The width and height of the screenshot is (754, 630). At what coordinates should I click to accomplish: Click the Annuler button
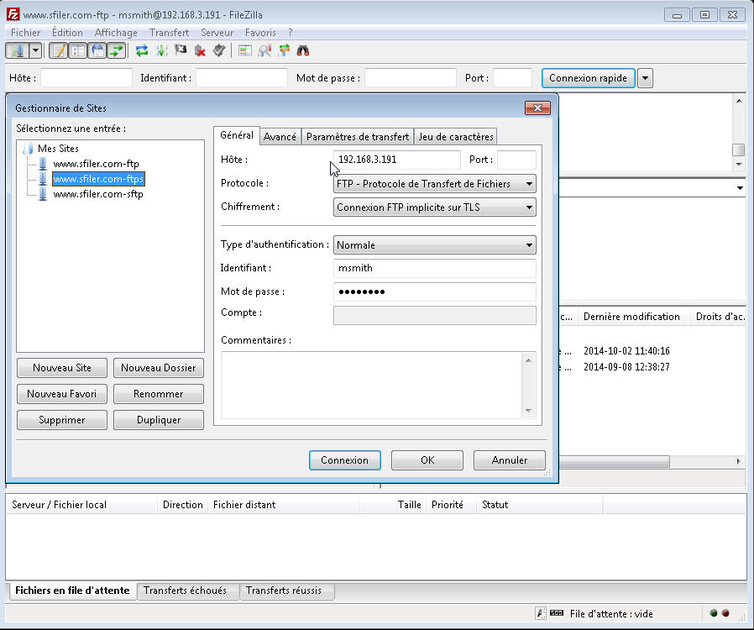click(509, 460)
